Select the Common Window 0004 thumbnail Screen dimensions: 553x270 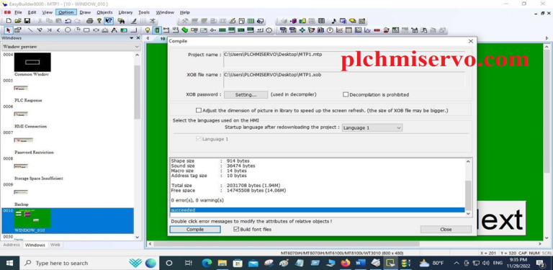tap(32, 63)
